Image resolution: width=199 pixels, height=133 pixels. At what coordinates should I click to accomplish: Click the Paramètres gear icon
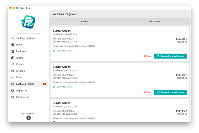pos(13,97)
